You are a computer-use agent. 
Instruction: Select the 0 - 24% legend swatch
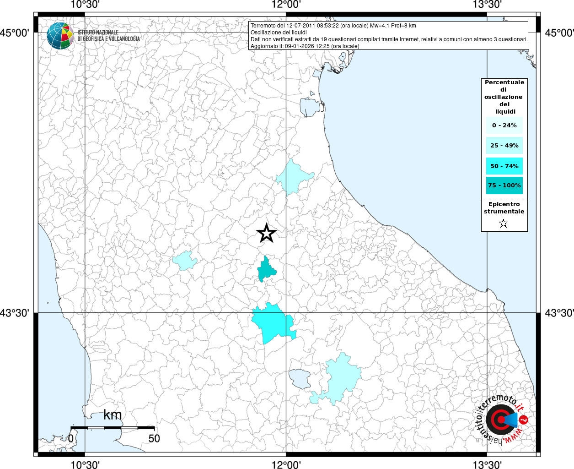click(504, 125)
